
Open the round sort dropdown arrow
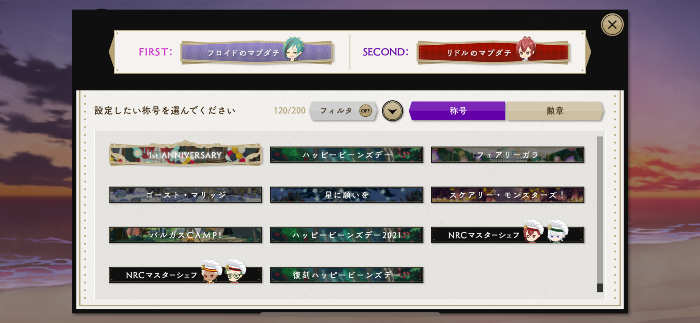click(392, 111)
